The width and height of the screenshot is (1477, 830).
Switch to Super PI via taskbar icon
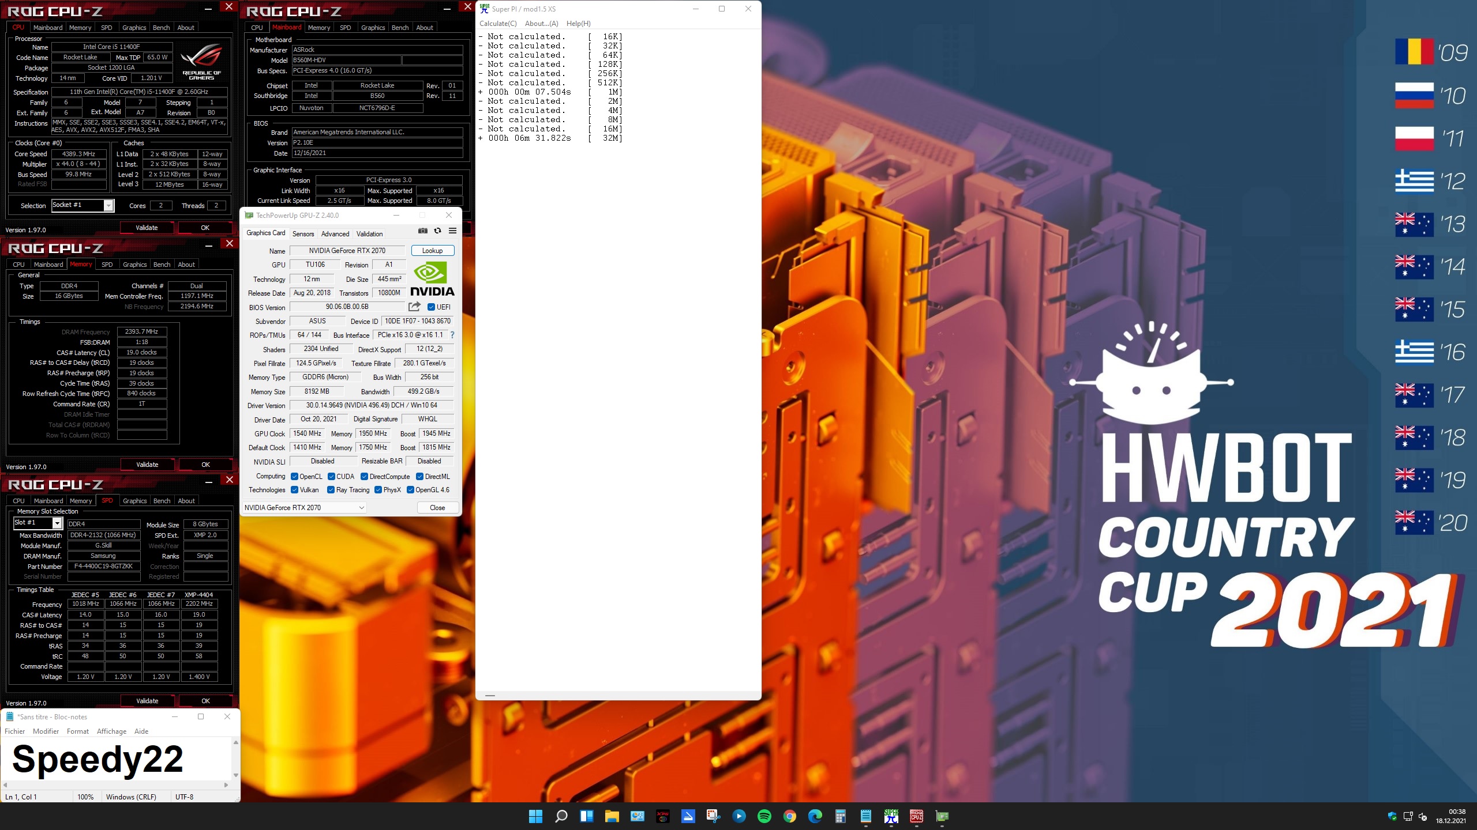pyautogui.click(x=891, y=816)
